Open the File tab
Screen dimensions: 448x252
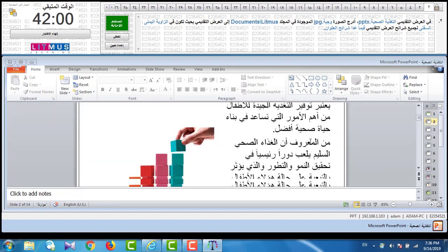16,69
